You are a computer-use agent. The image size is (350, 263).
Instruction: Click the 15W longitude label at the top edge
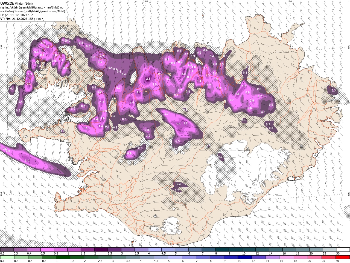click(x=290, y=1)
